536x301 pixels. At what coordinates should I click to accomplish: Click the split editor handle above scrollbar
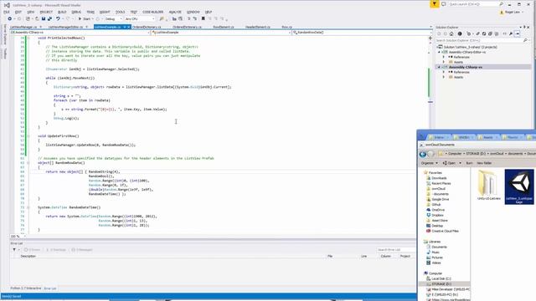point(430,38)
